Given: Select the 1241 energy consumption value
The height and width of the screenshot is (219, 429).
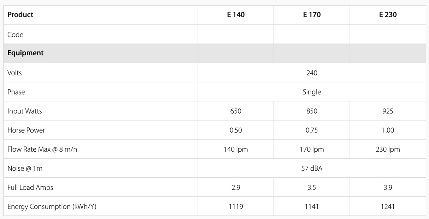Looking at the screenshot, I should click(x=388, y=207).
